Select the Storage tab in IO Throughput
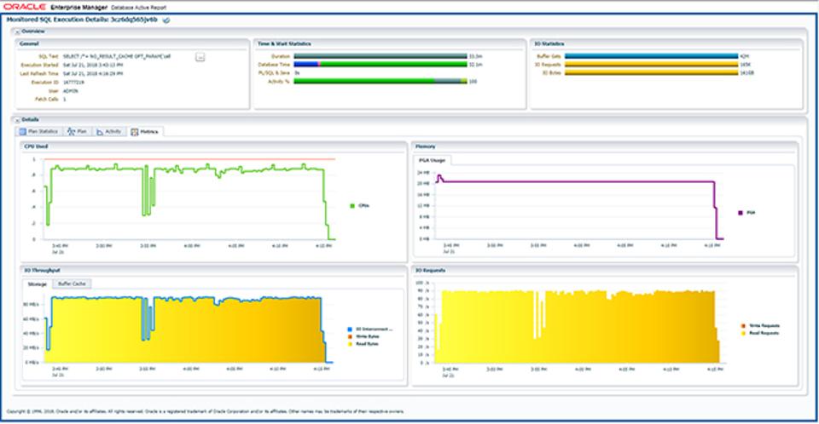The width and height of the screenshot is (819, 424). 37,284
